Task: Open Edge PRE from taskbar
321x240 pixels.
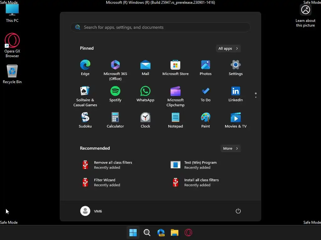Action: coord(161,232)
